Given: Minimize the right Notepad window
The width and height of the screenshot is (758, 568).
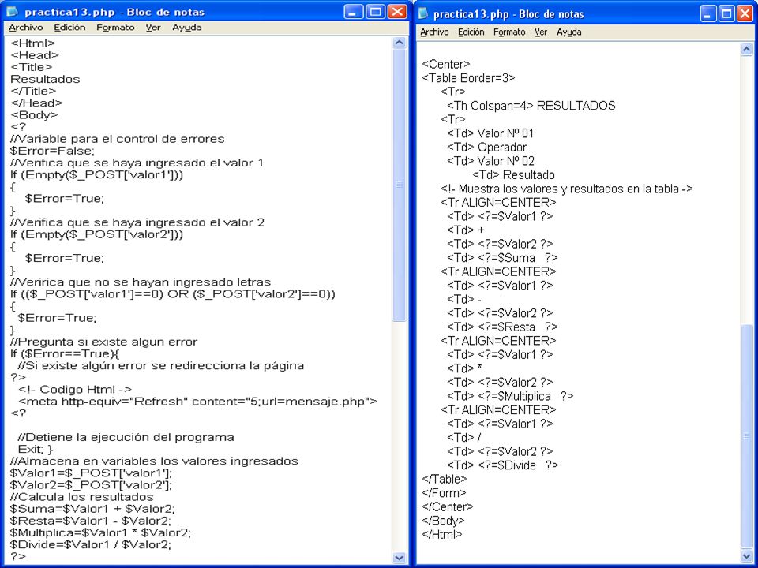Looking at the screenshot, I should pyautogui.click(x=708, y=14).
